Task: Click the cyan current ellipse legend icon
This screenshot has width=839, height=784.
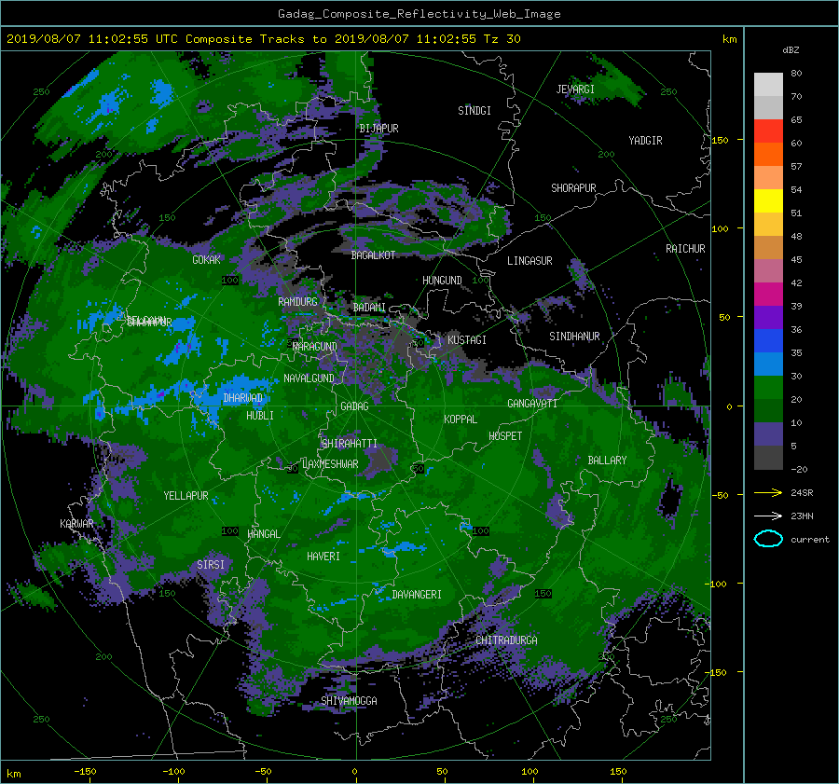Action: [x=768, y=539]
